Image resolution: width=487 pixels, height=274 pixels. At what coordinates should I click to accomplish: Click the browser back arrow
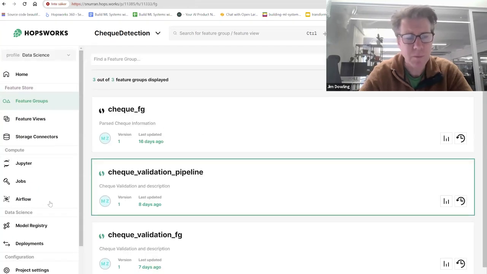tap(4, 4)
